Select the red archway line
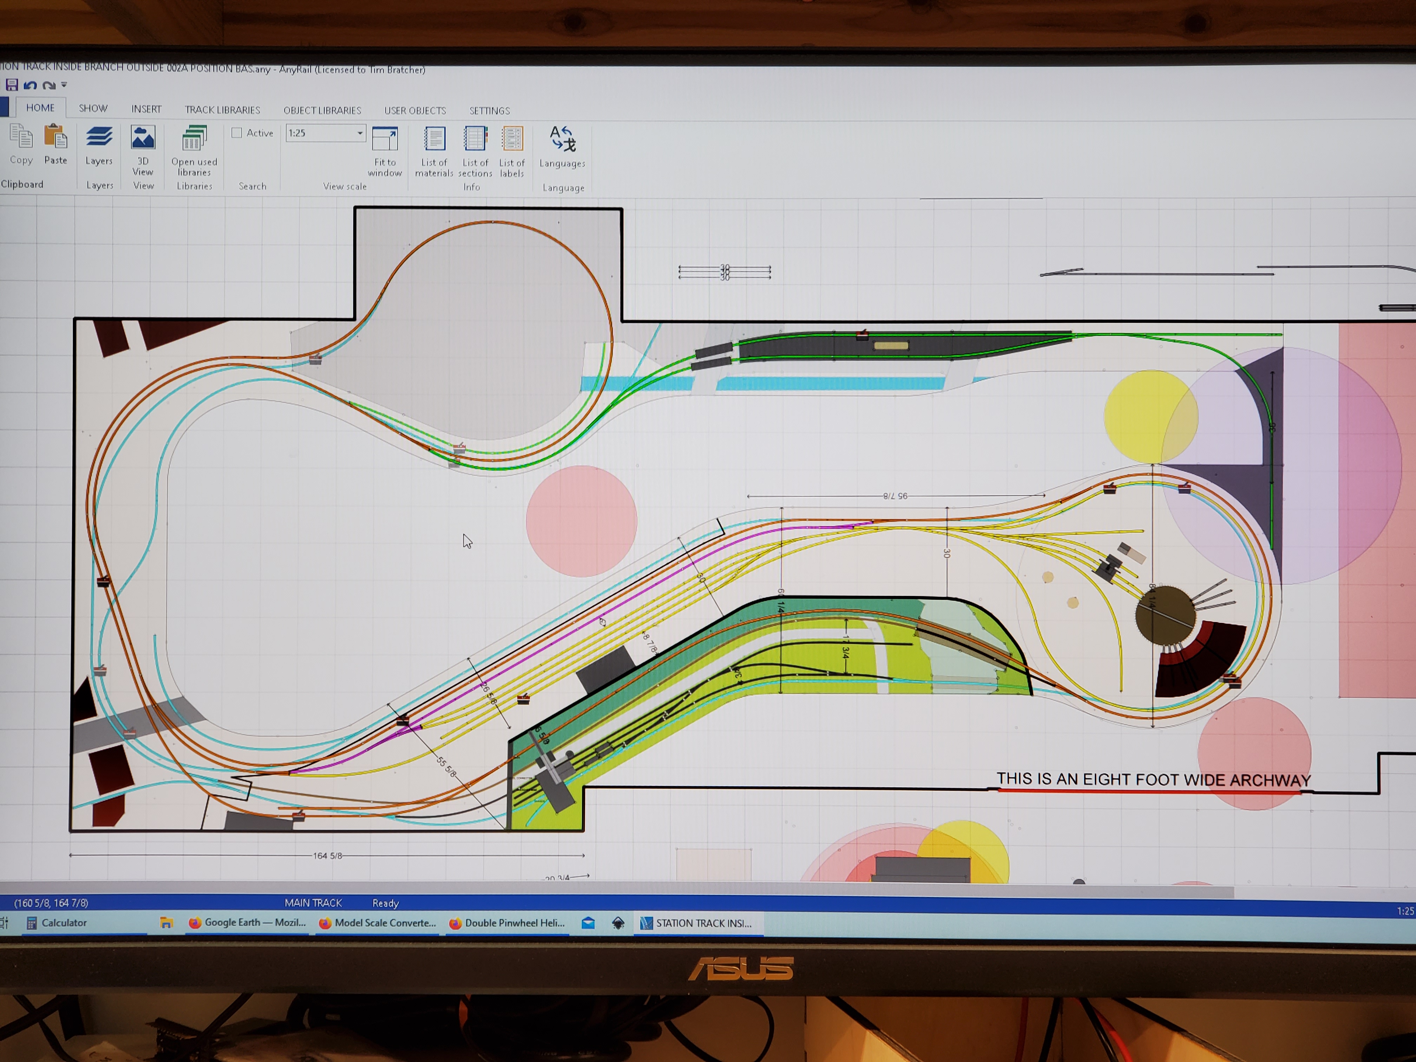 1149,791
